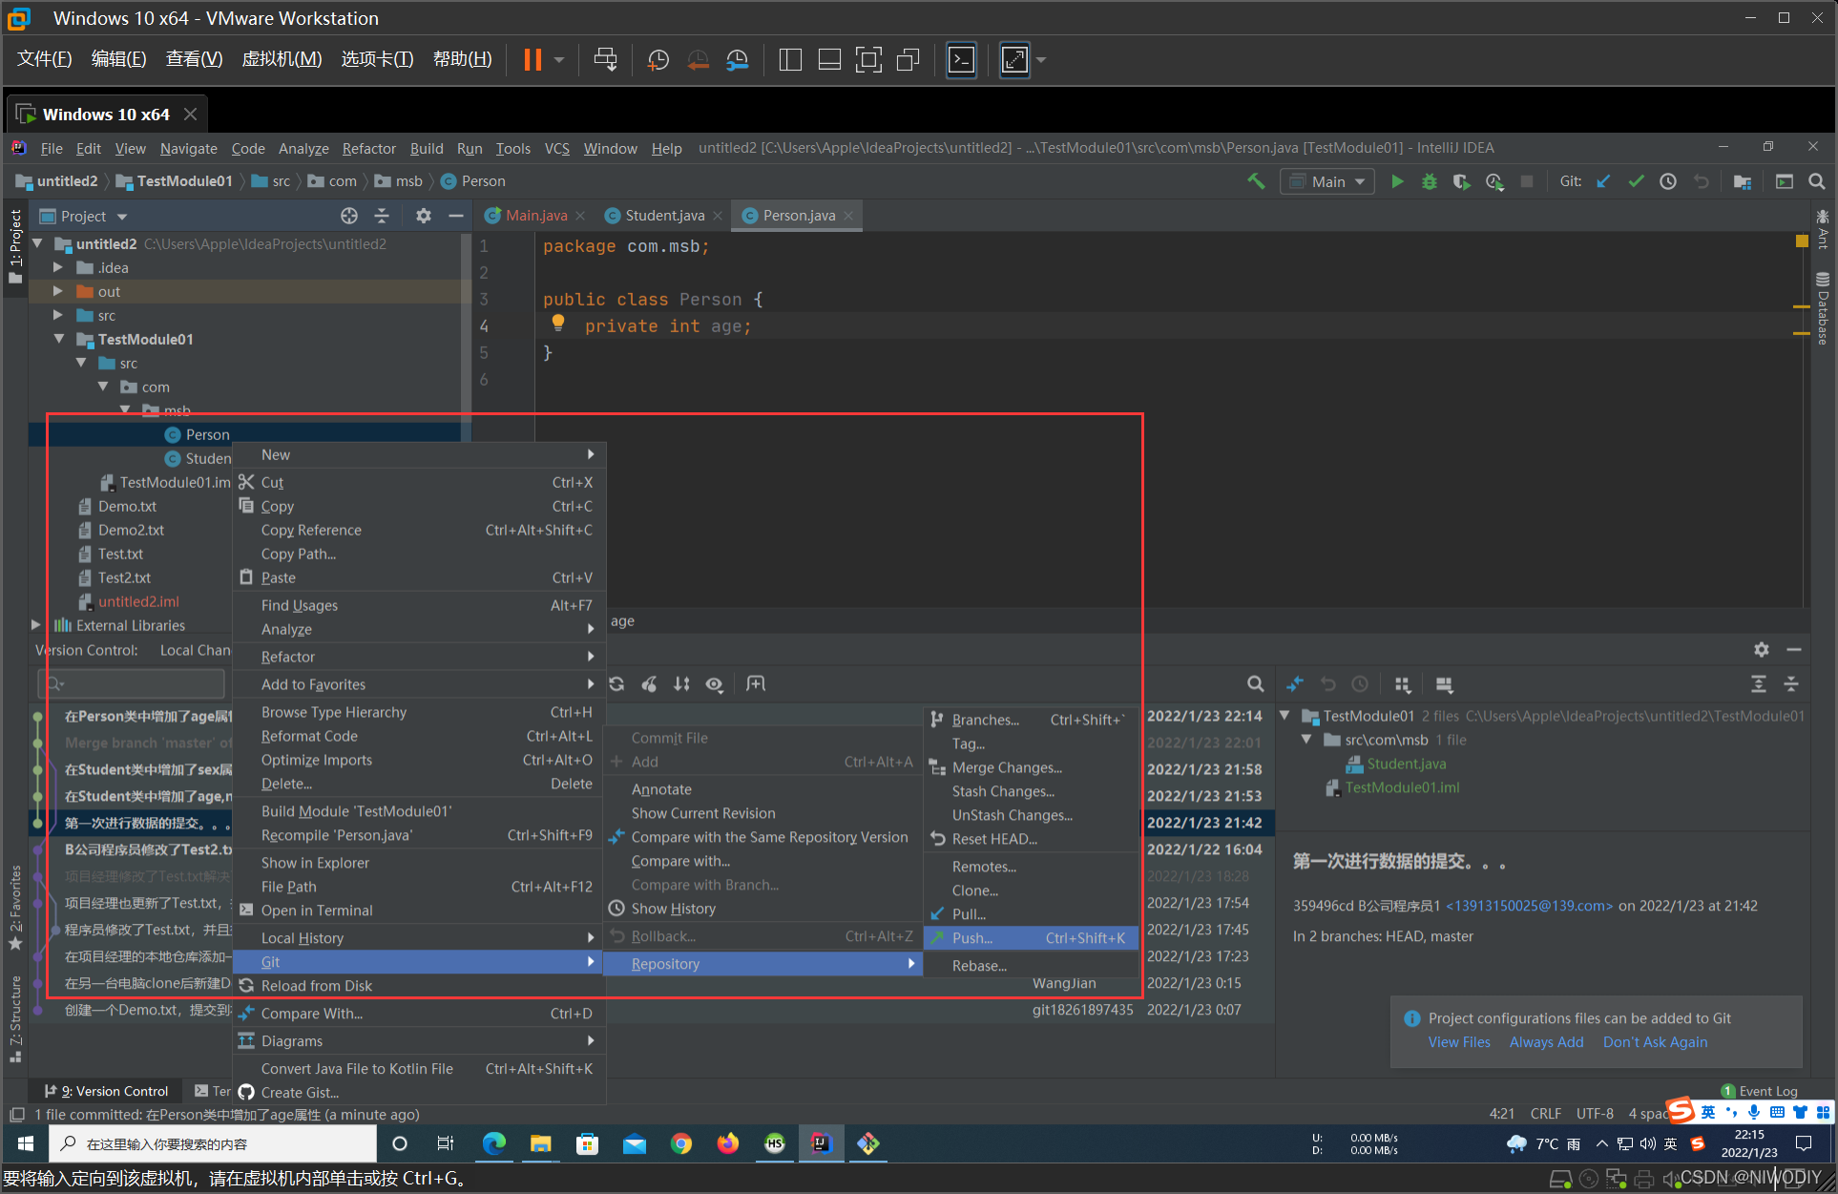Expand the .idea folder

click(58, 267)
